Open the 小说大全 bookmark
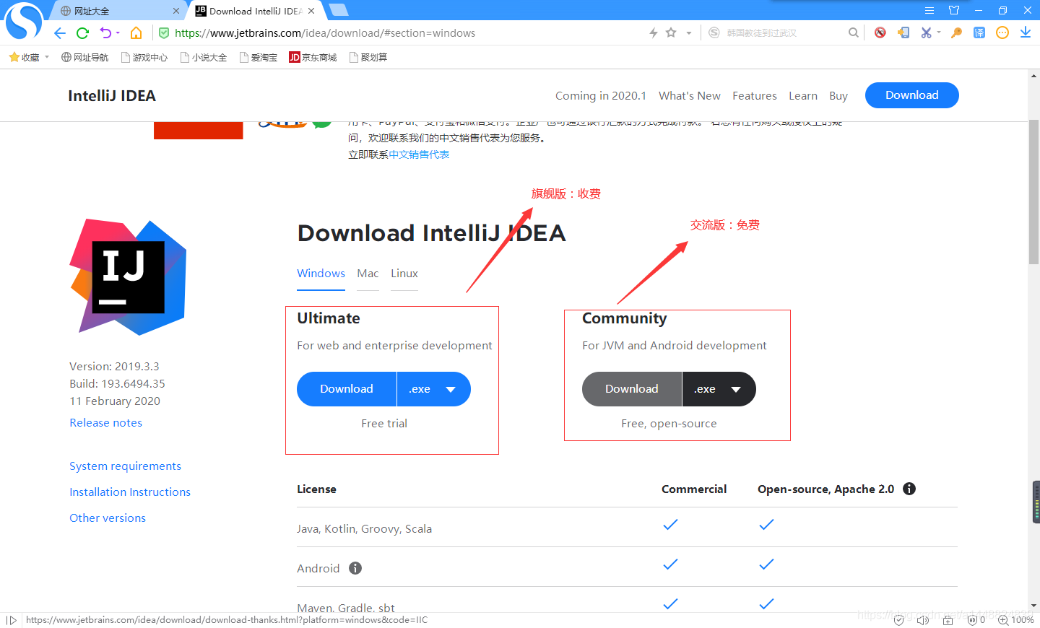The width and height of the screenshot is (1040, 628). coord(203,57)
